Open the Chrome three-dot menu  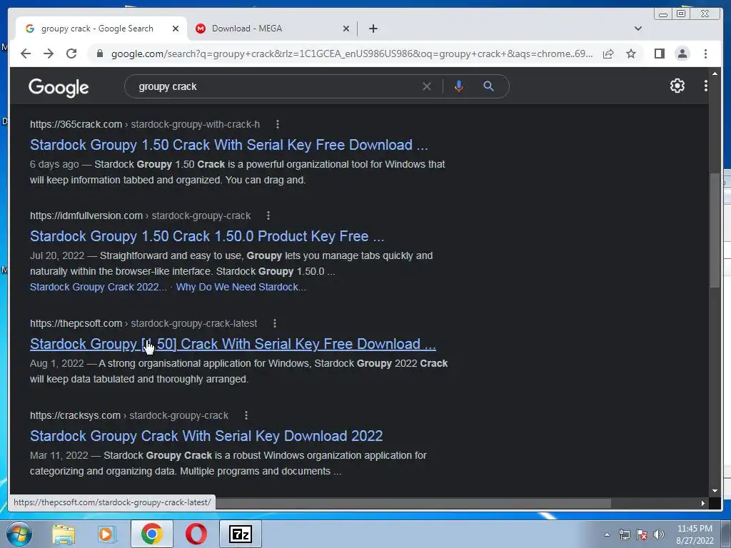(x=705, y=54)
